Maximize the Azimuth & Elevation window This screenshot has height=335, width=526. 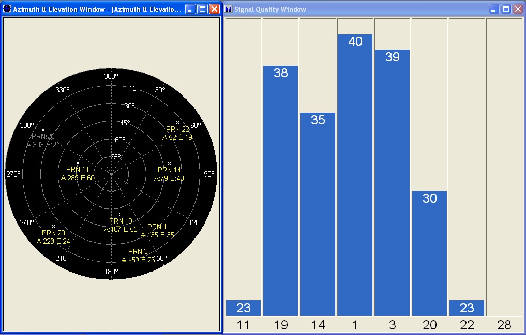click(202, 9)
